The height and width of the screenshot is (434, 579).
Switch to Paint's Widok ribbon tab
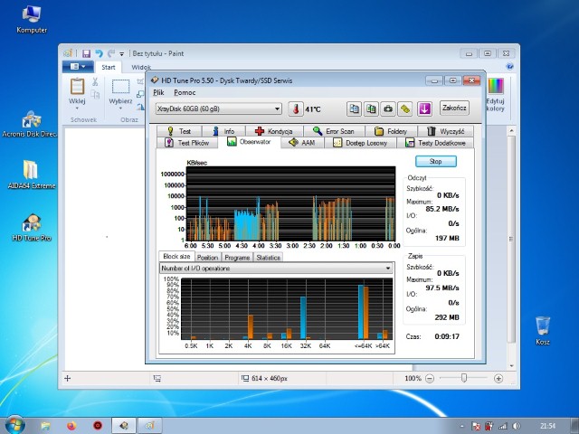141,67
